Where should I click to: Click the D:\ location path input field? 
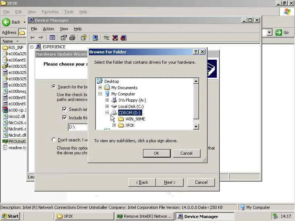[x=78, y=127]
